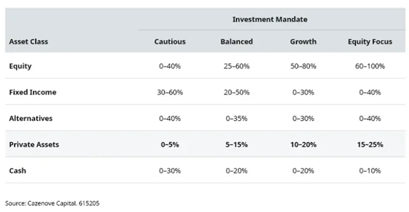Click the Investment Mandate header
Image resolution: width=409 pixels, height=212 pixels.
pos(270,19)
